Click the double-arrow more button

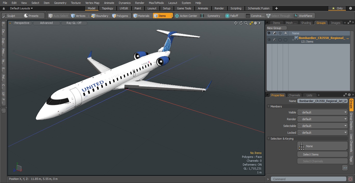345,168
